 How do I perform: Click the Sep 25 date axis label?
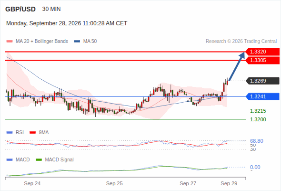pos(114,183)
